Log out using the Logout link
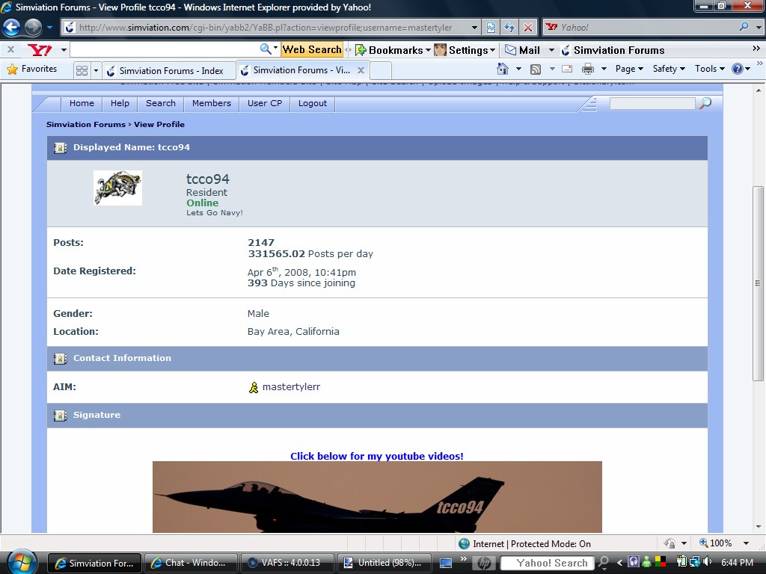Viewport: 766px width, 574px height. (x=312, y=103)
